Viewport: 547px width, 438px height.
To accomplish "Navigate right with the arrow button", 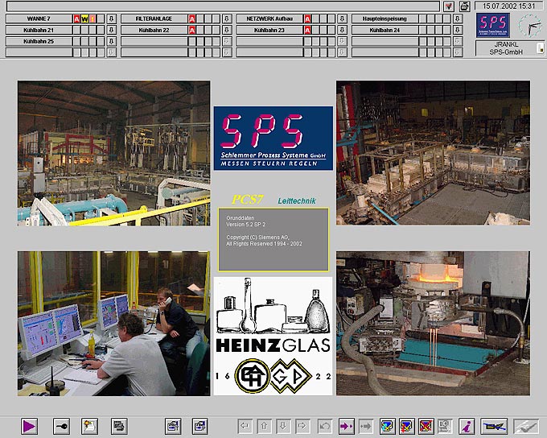I will (x=302, y=426).
